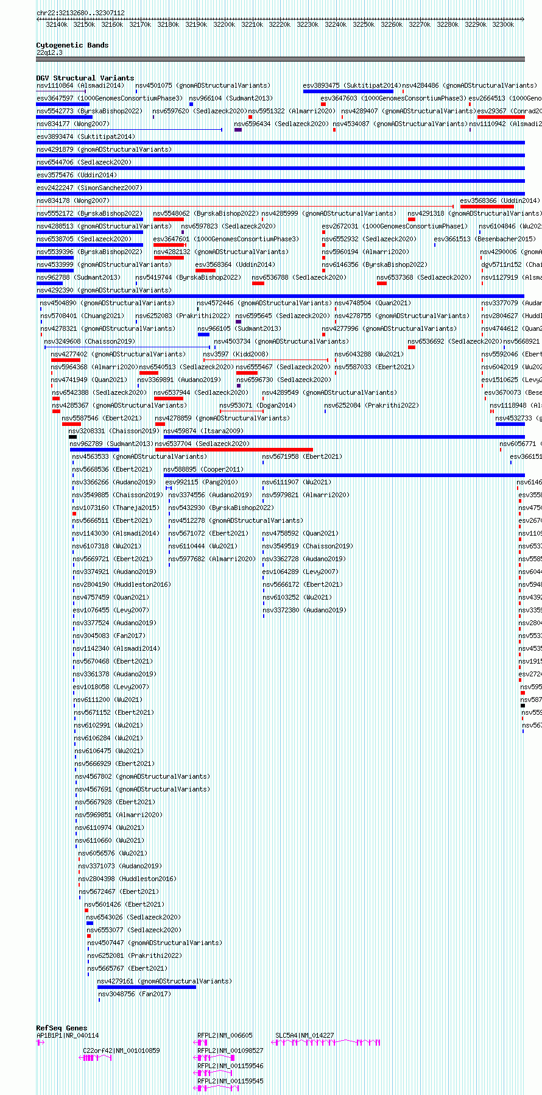Click the esv3249608 (Chaisson2019) label
The width and height of the screenshot is (542, 1095).
[90, 342]
